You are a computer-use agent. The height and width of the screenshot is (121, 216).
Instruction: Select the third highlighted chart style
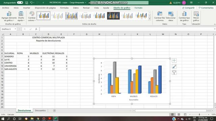click(x=72, y=16)
